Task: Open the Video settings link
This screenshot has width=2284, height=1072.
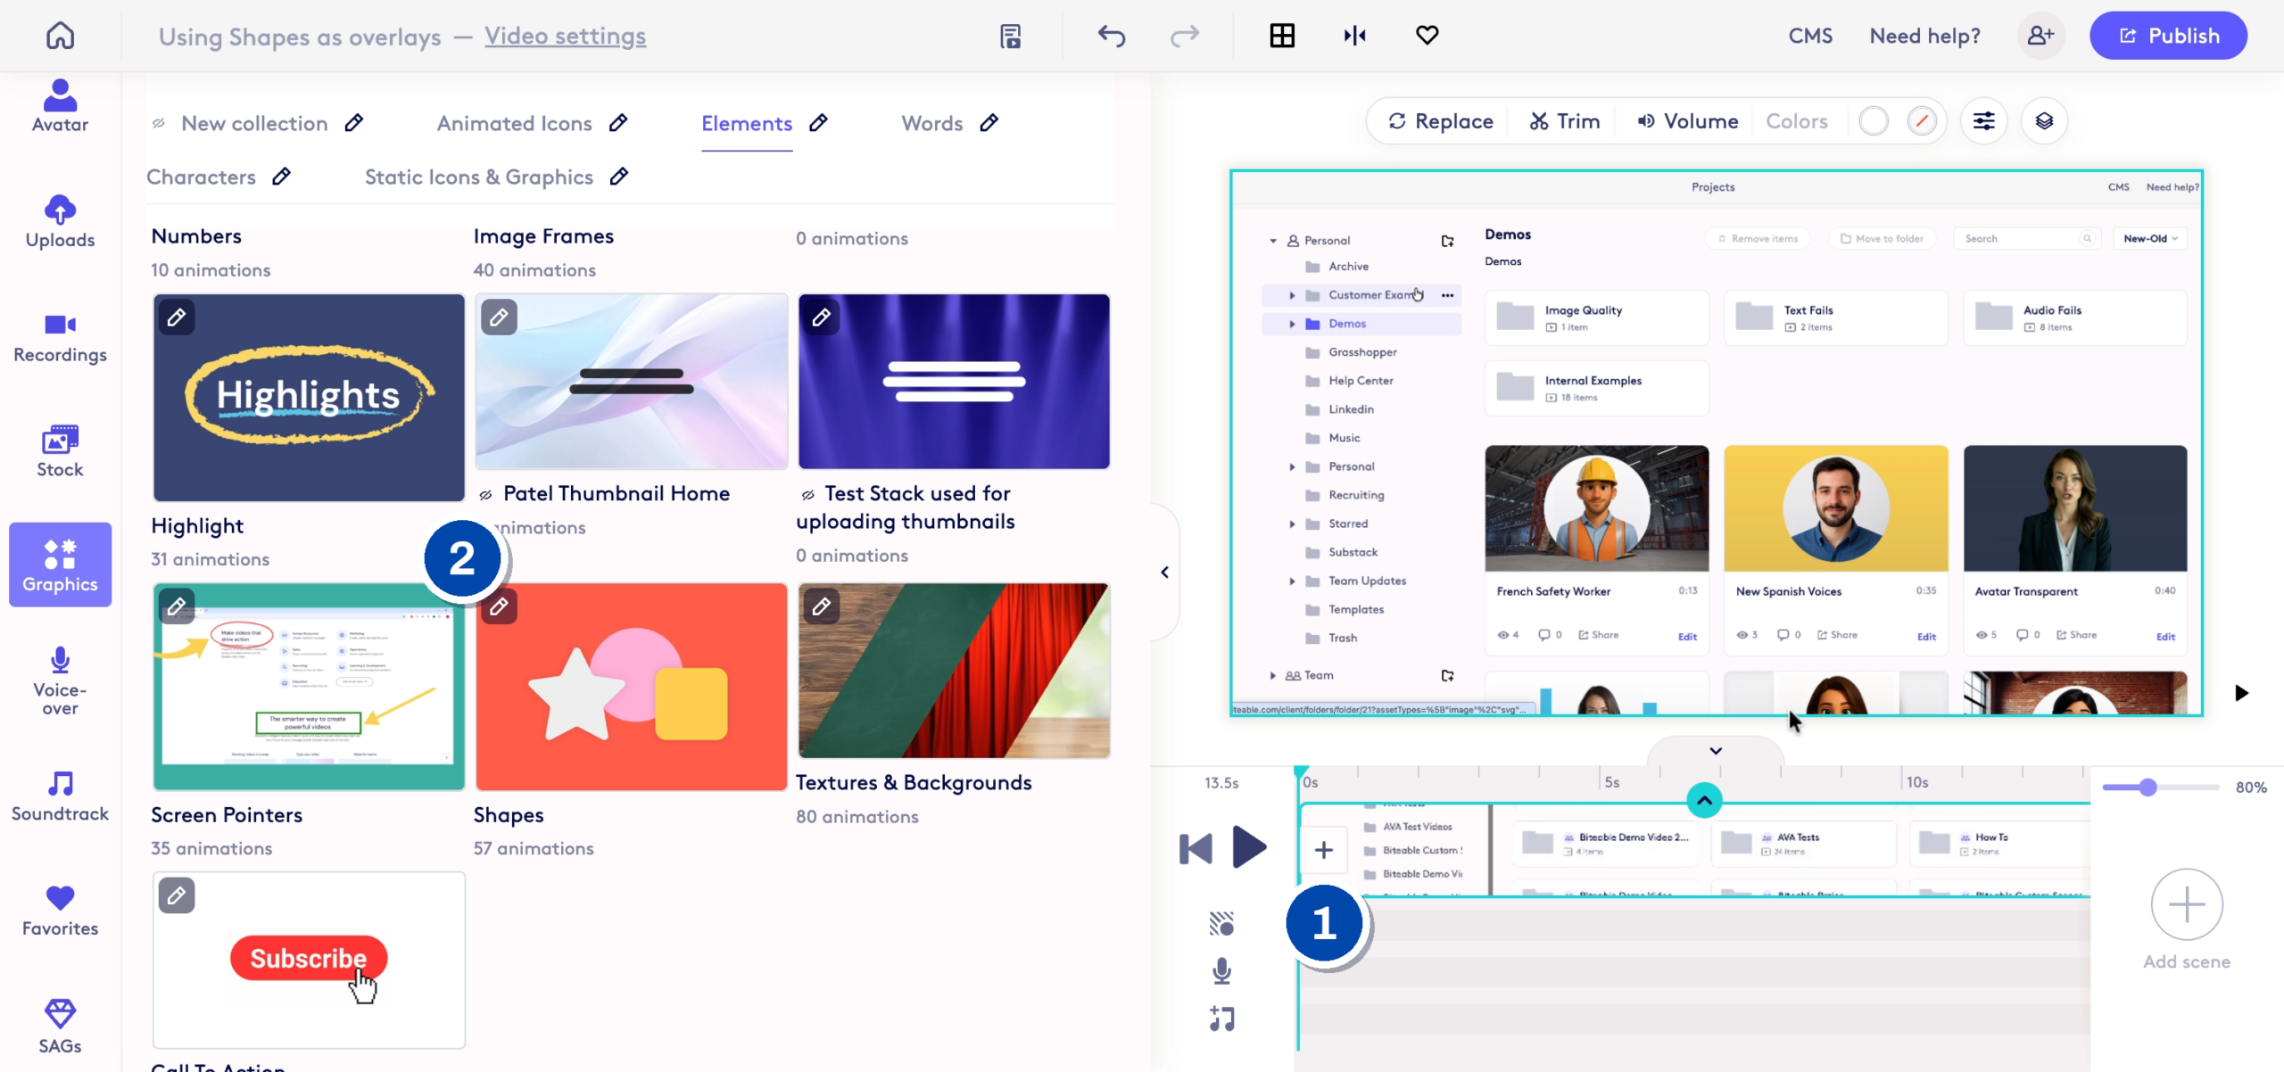Action: [x=566, y=36]
